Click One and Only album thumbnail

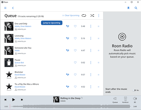pyautogui.click(x=9, y=26)
